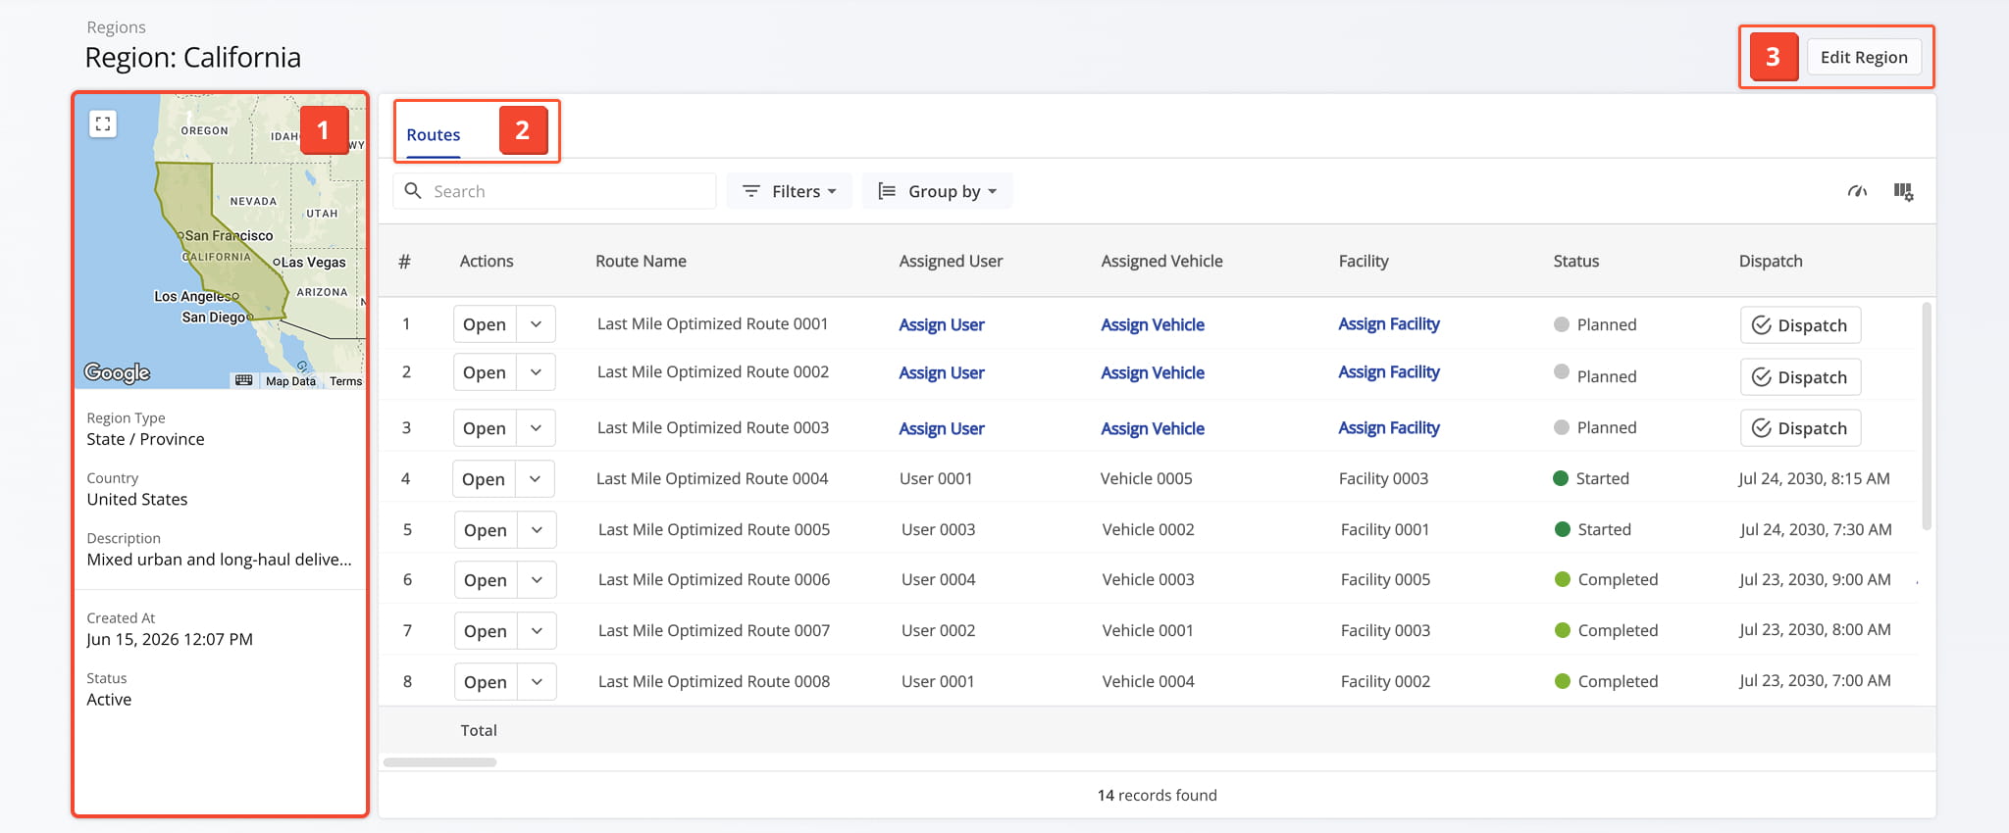Expand actions arrow for Route 0001
This screenshot has height=833, width=2009.
[x=536, y=324]
